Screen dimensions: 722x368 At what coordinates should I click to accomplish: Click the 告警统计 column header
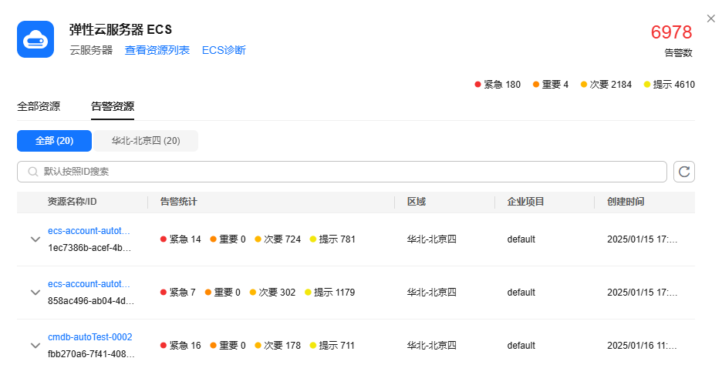(178, 202)
